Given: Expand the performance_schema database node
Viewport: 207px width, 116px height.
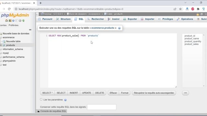Looking at the screenshot, I should coord(1,57).
